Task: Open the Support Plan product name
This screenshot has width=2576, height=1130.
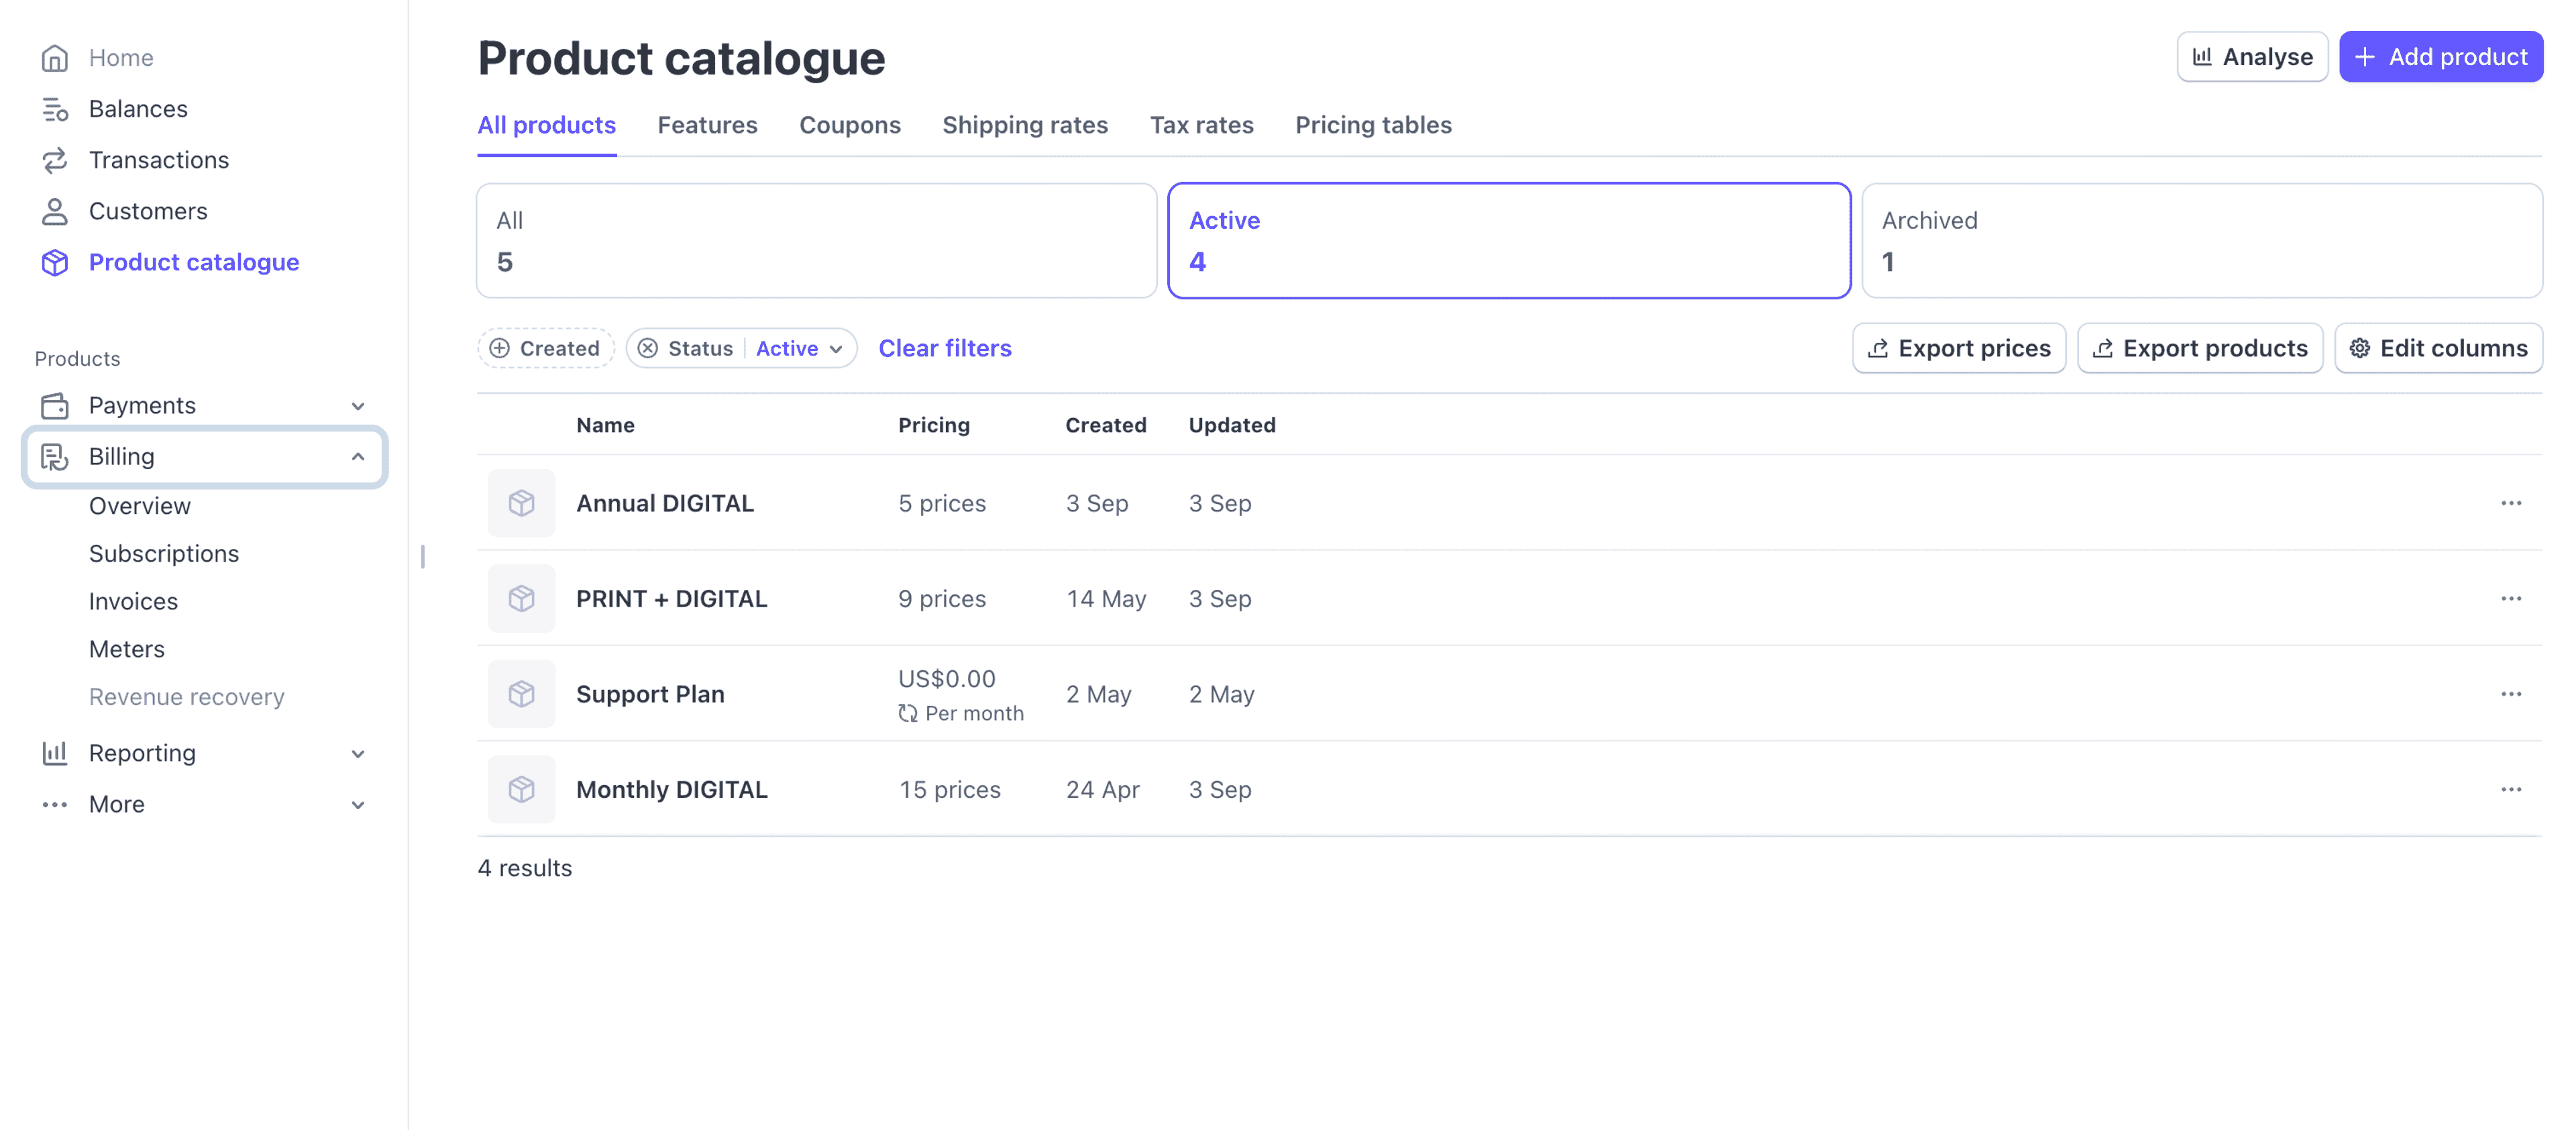Action: 650,694
